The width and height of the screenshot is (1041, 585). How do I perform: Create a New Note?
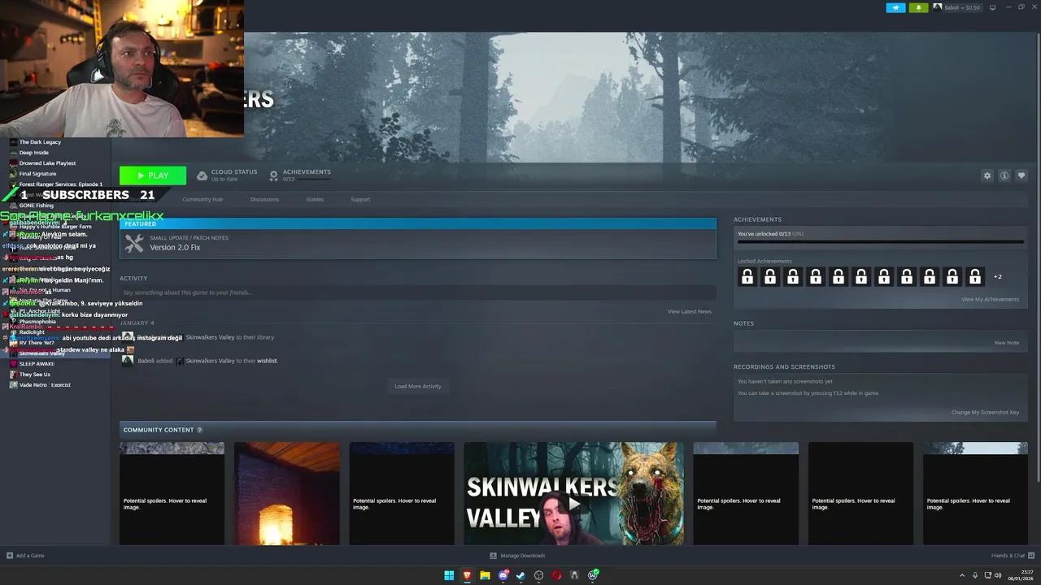tap(1006, 343)
